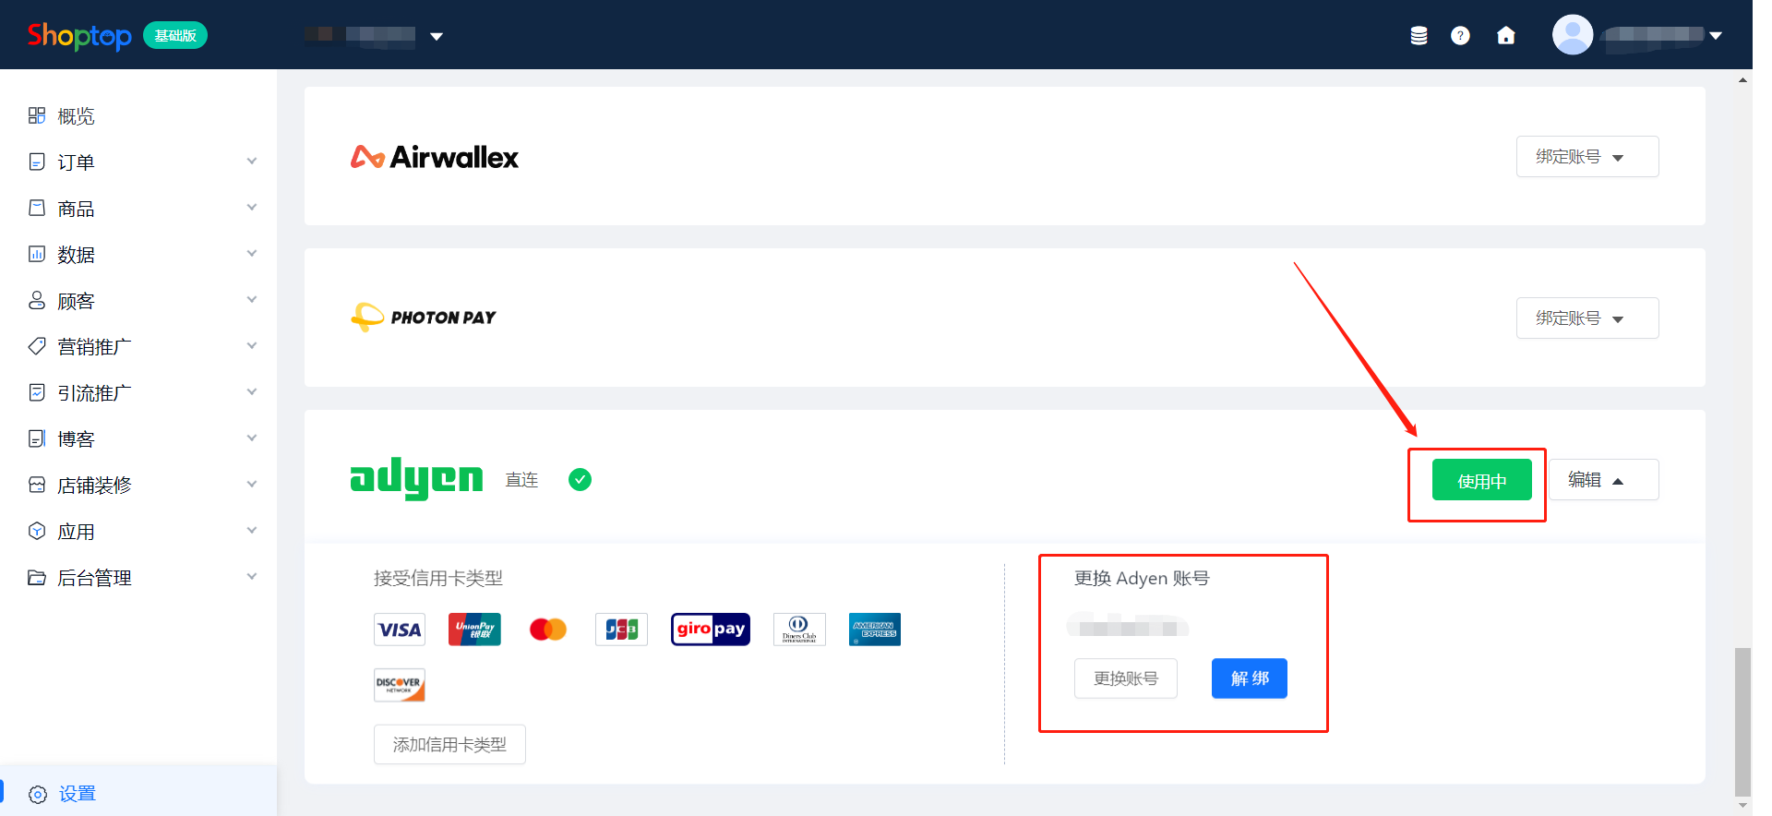Screen dimensions: 1772x816
Task: Click the 后台管理 folder icon
Action: (x=37, y=577)
